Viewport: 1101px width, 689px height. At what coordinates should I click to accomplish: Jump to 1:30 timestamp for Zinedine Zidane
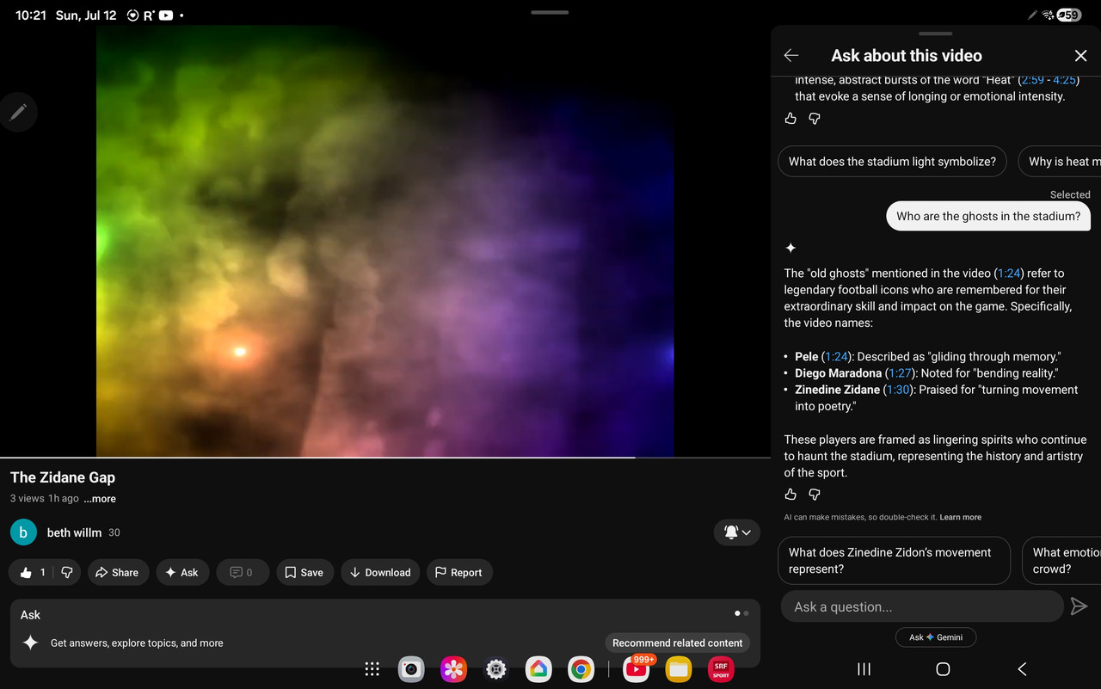tap(899, 390)
